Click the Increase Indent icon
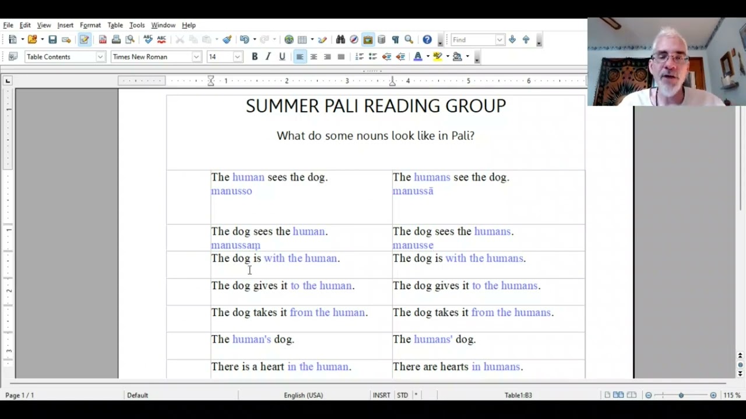746x419 pixels. (x=400, y=56)
